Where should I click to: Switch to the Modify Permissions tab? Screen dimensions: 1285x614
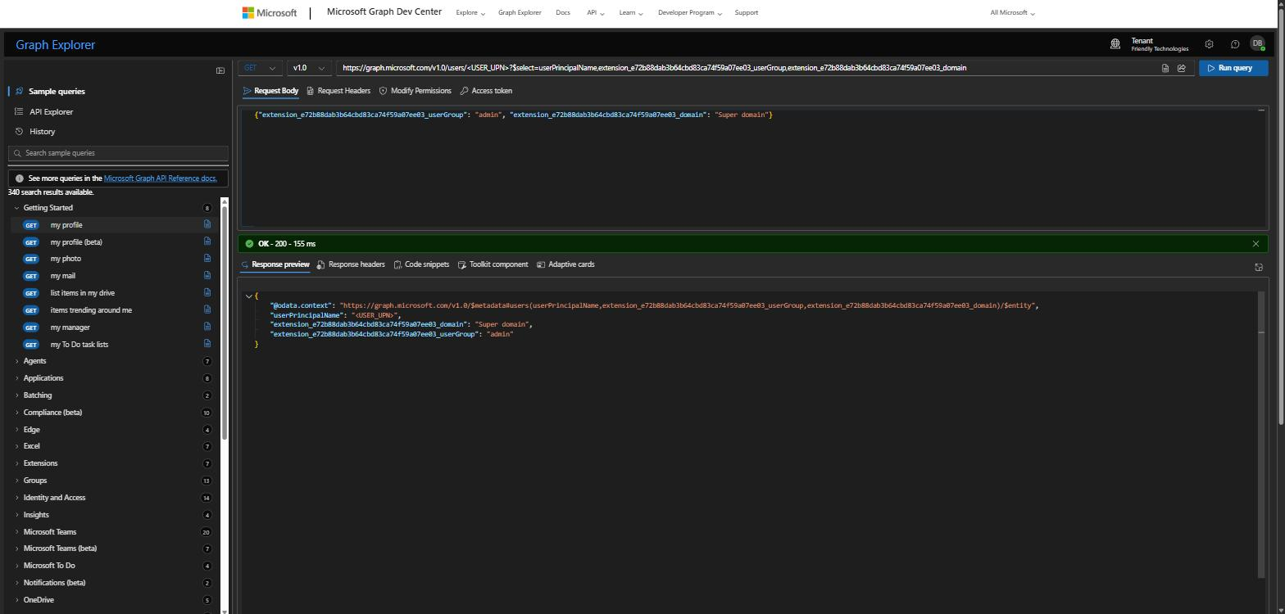tap(415, 91)
